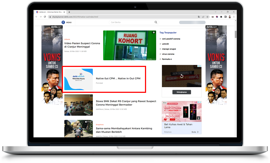Open the hamburger MENU icon
The height and width of the screenshot is (163, 270).
[63, 22]
